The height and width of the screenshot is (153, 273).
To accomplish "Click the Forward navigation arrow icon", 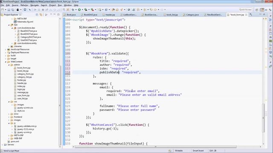I will pos(162,10).
